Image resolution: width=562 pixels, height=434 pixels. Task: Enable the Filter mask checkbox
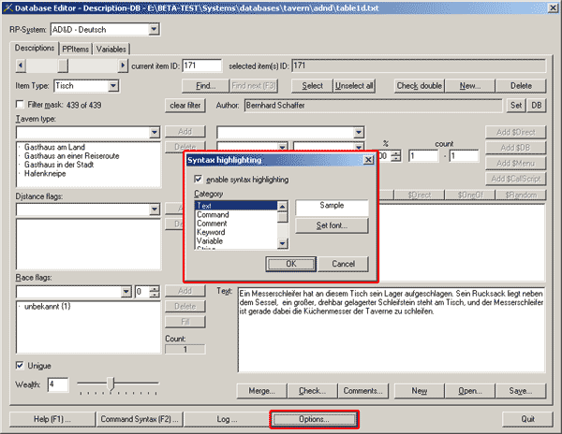[22, 105]
